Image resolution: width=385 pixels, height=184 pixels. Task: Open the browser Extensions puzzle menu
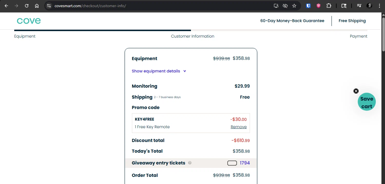coord(329,6)
